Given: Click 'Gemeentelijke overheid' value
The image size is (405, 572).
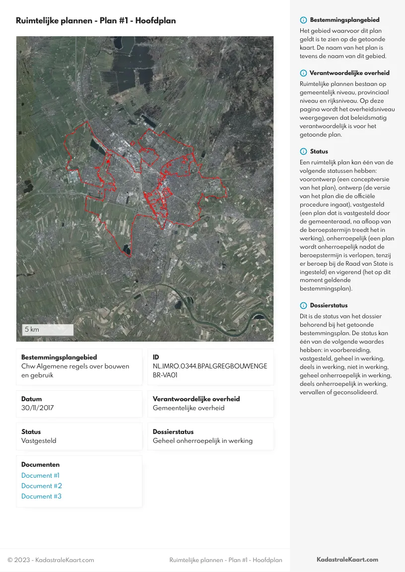Looking at the screenshot, I should click(189, 408).
